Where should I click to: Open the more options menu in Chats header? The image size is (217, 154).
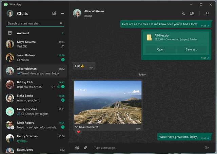(x=62, y=13)
